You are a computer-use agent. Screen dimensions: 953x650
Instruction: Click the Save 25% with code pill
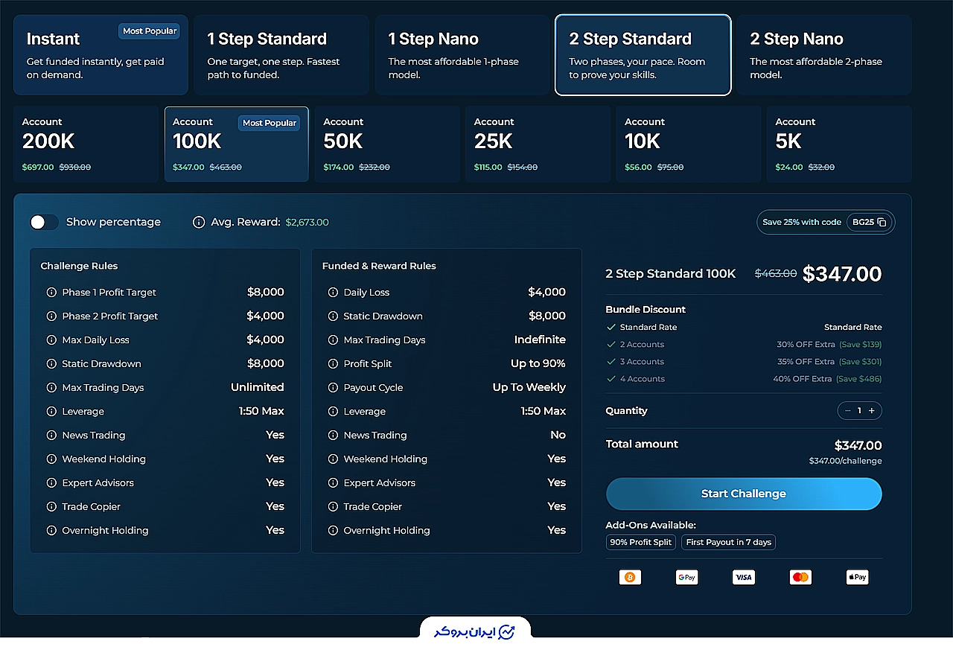tap(826, 223)
